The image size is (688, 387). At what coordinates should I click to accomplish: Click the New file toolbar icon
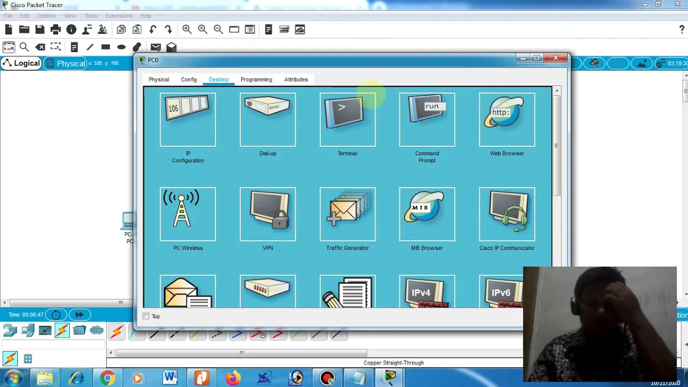(x=9, y=30)
